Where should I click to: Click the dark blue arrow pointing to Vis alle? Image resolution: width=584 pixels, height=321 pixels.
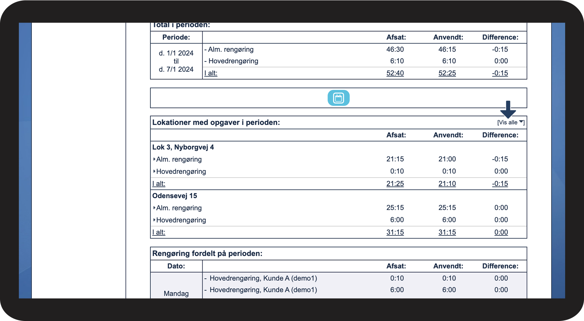click(508, 109)
